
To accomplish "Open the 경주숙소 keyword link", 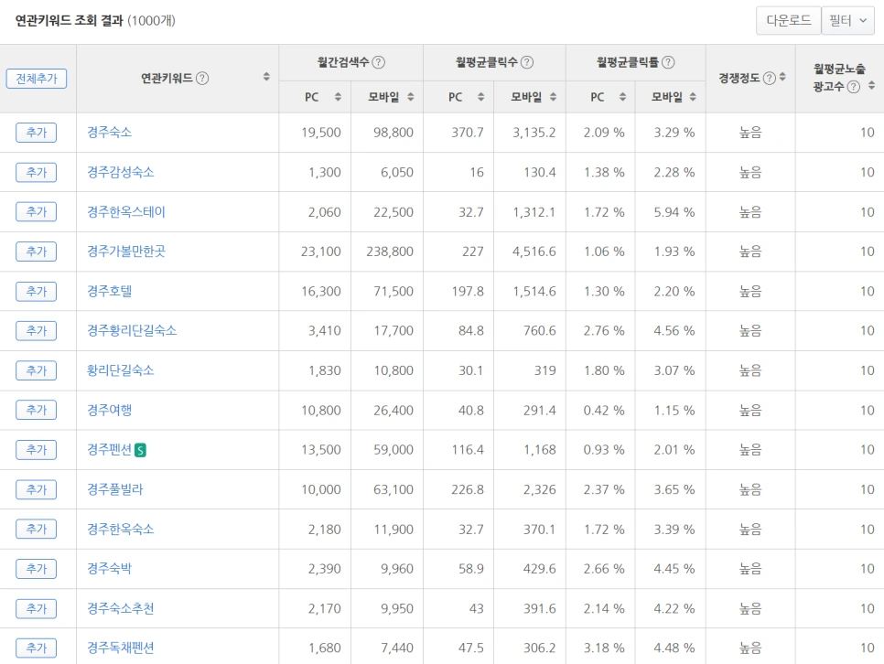I will (x=110, y=133).
